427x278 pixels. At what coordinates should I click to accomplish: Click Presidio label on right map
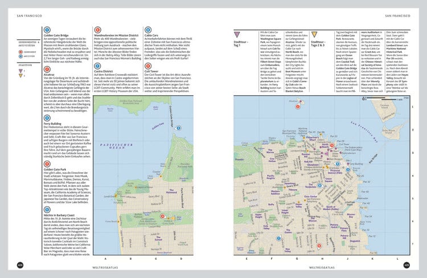click(240, 160)
